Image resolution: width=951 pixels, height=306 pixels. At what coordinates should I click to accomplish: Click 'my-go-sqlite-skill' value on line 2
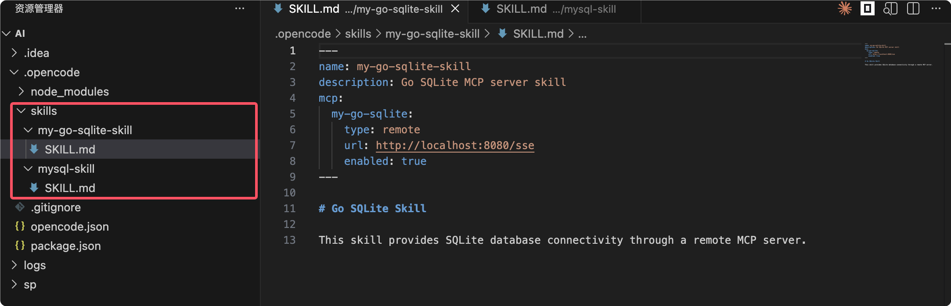click(414, 67)
